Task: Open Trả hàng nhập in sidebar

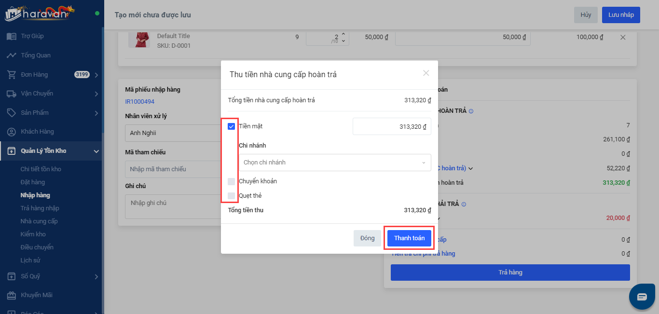Action: 40,208
